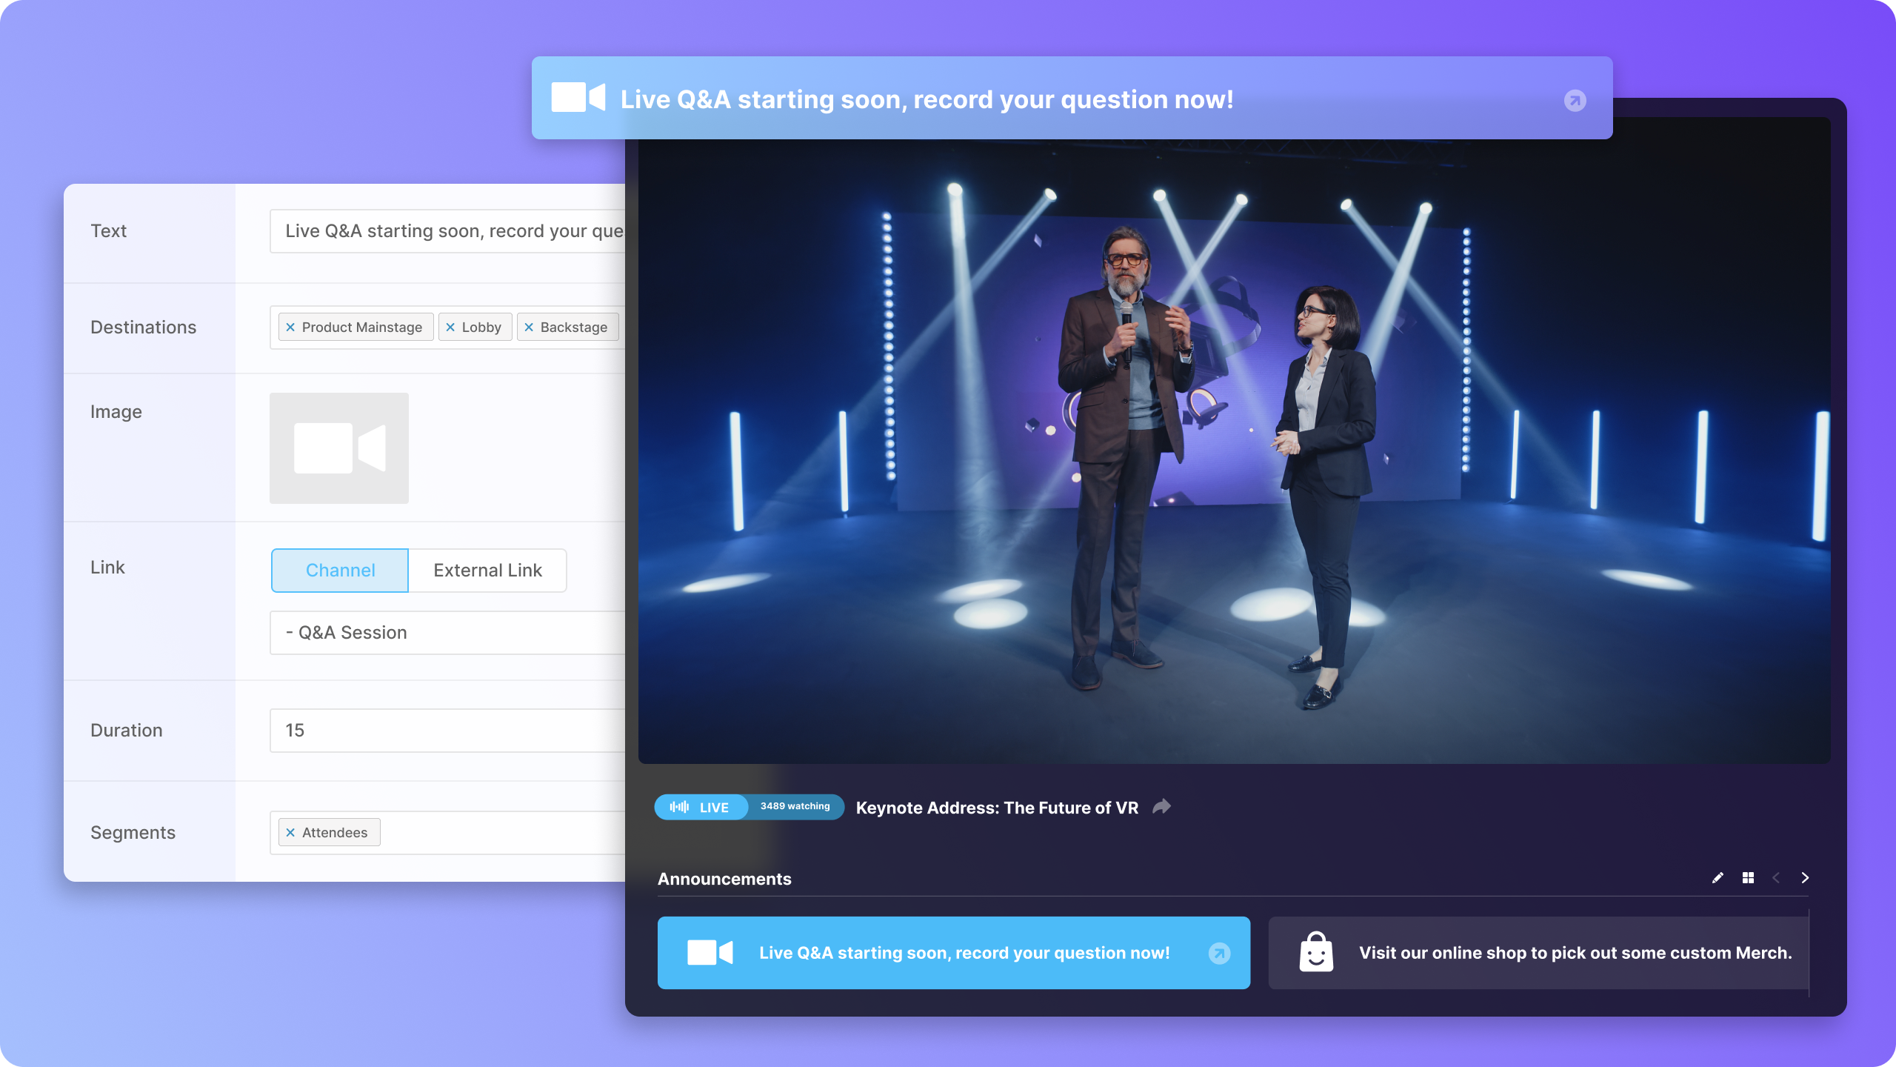1896x1067 pixels.
Task: Click the Destinations tag field
Action: pos(447,328)
